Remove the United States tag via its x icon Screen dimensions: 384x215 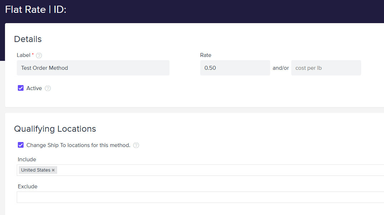pyautogui.click(x=53, y=170)
